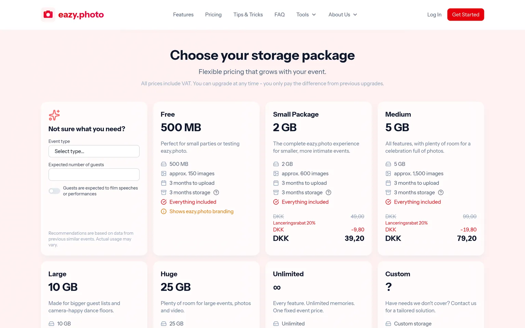Click the Get Started button

click(x=466, y=15)
